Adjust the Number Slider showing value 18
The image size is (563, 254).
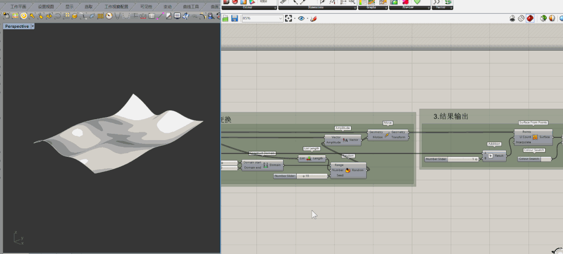click(x=301, y=176)
